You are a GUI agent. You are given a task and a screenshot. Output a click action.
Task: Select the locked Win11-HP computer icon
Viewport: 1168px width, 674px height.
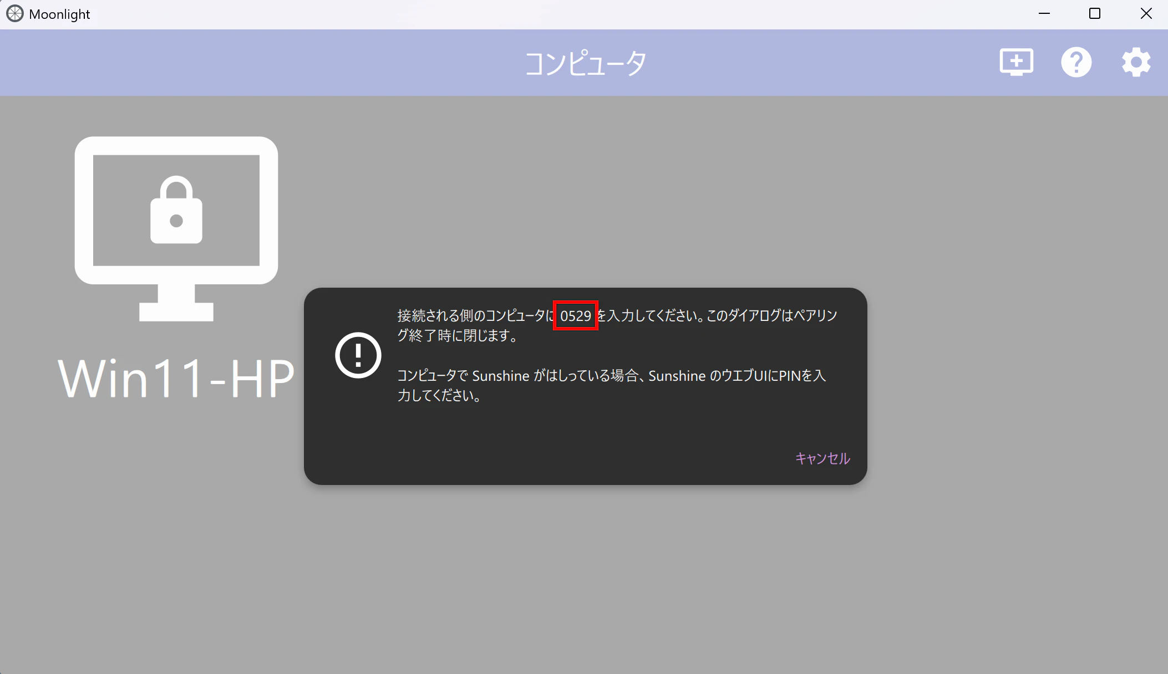tap(176, 229)
